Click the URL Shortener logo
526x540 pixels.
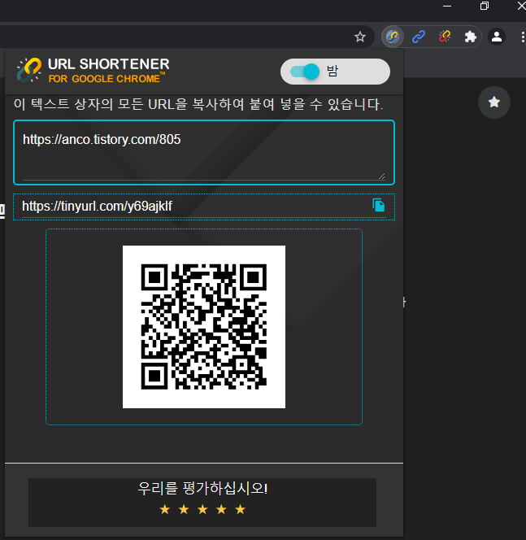[x=93, y=70]
